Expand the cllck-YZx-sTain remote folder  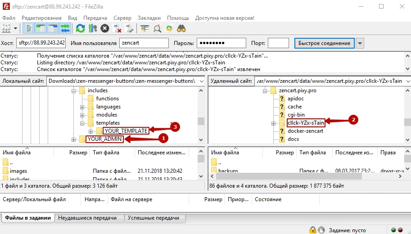click(273, 123)
